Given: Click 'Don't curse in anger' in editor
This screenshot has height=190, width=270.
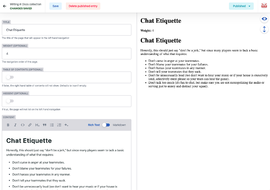Looking at the screenshot, I should pos(39,162).
